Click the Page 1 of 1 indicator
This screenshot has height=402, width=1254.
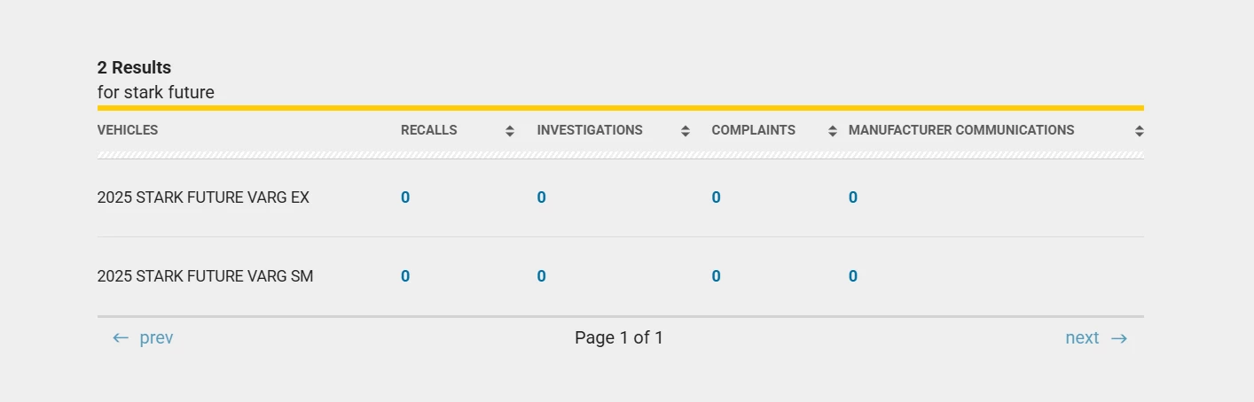[x=619, y=337]
